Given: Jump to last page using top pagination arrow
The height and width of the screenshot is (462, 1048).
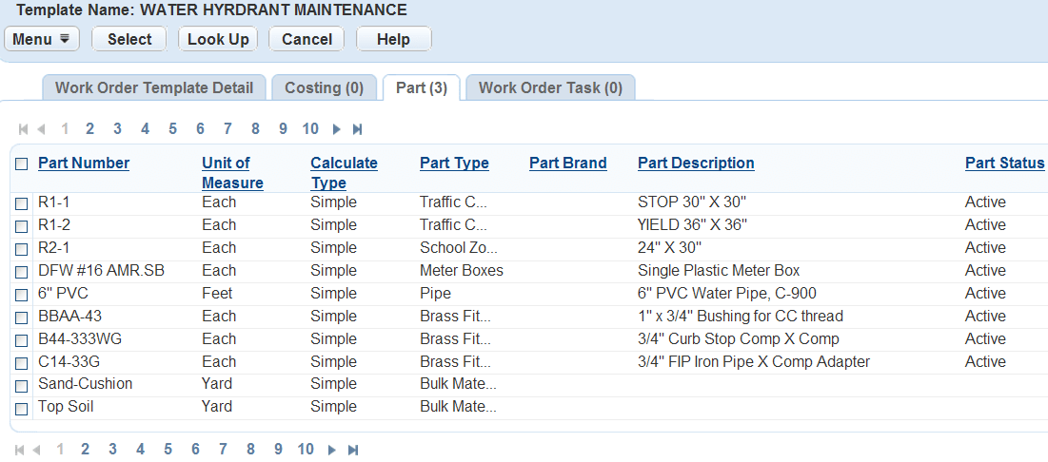Looking at the screenshot, I should point(357,129).
